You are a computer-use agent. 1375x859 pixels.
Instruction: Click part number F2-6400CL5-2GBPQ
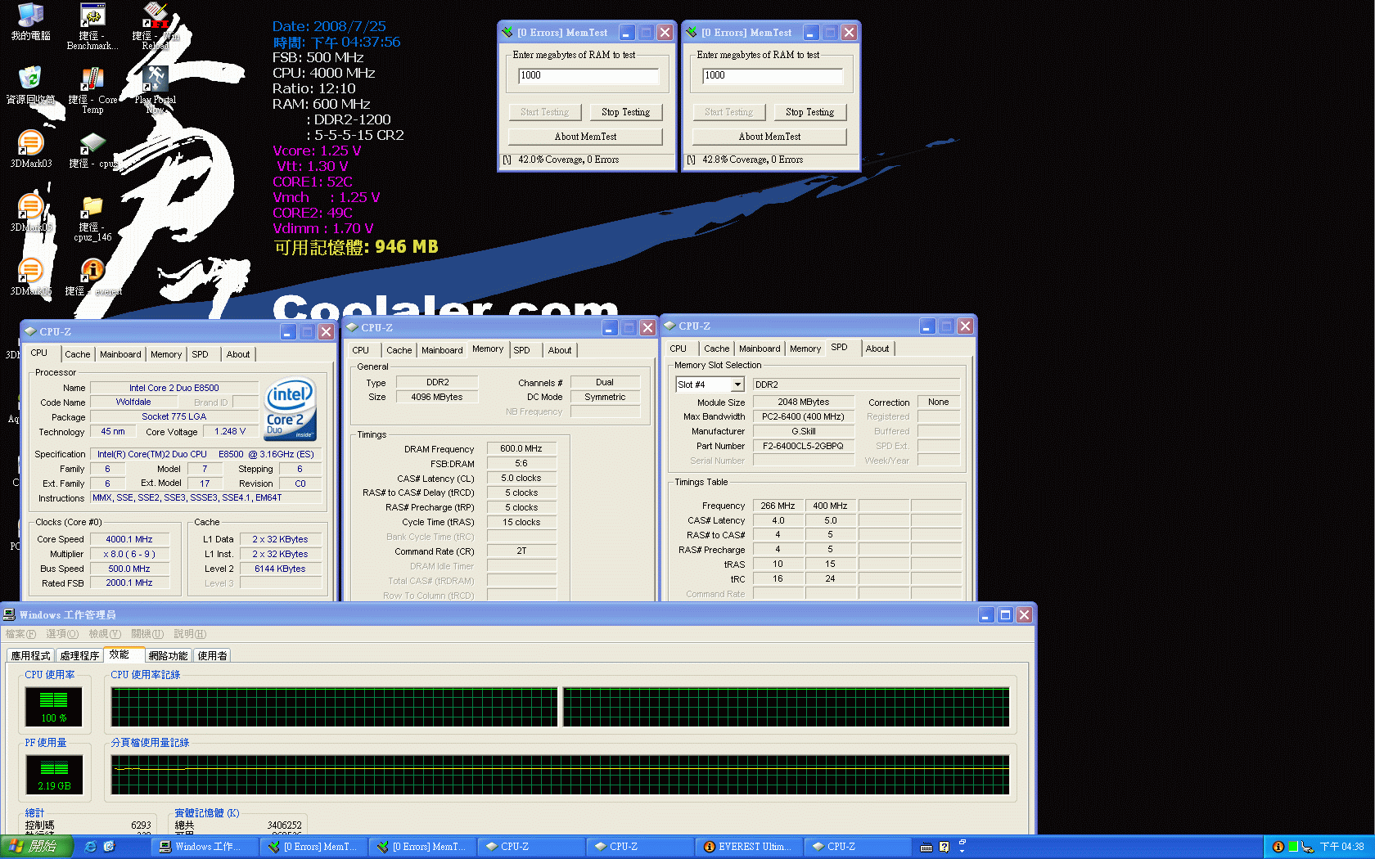point(803,446)
